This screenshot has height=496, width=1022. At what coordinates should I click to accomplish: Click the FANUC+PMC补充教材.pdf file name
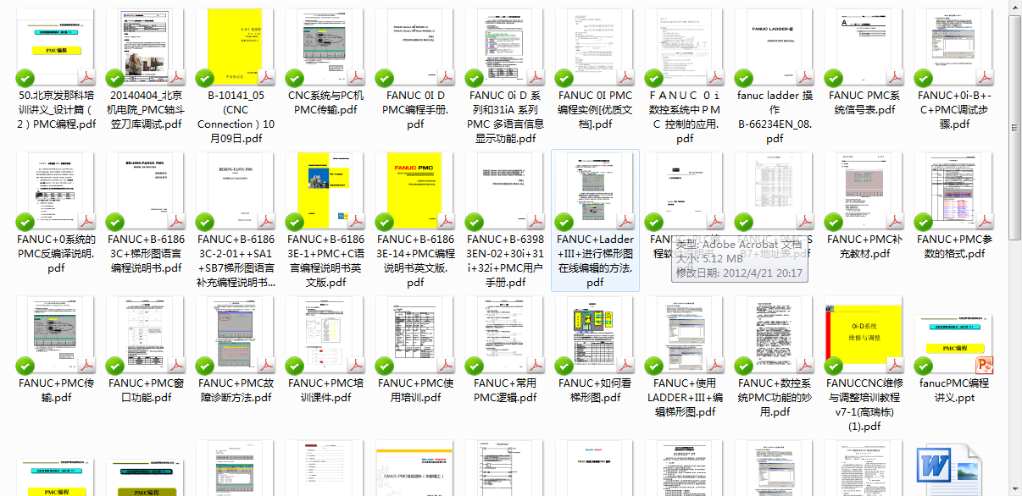(x=864, y=246)
